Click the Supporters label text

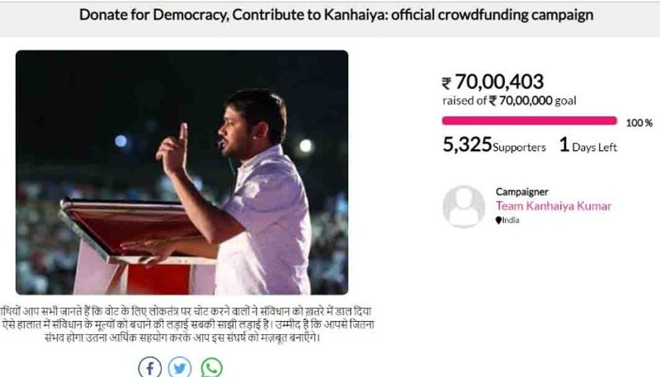pyautogui.click(x=519, y=148)
